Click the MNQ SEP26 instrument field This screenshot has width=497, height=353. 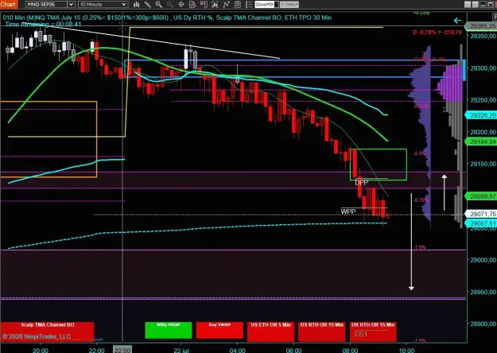tap(47, 5)
